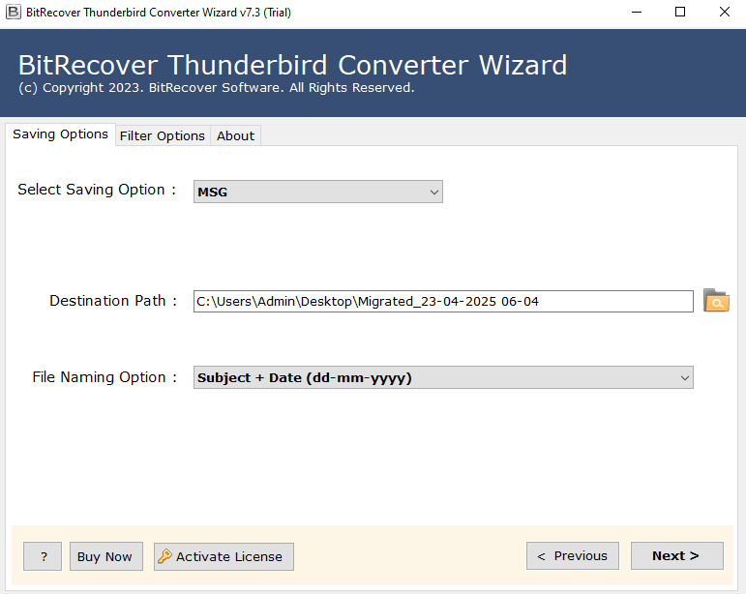Click the folder browse icon beside Destination Path
This screenshot has height=594, width=746.
(716, 301)
